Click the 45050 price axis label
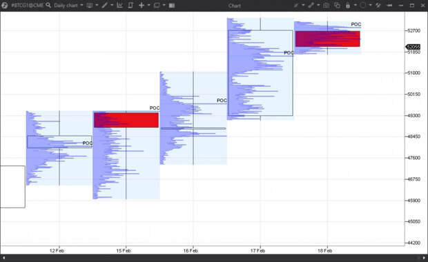Viewport: 428px width, 262px height. pyautogui.click(x=414, y=221)
